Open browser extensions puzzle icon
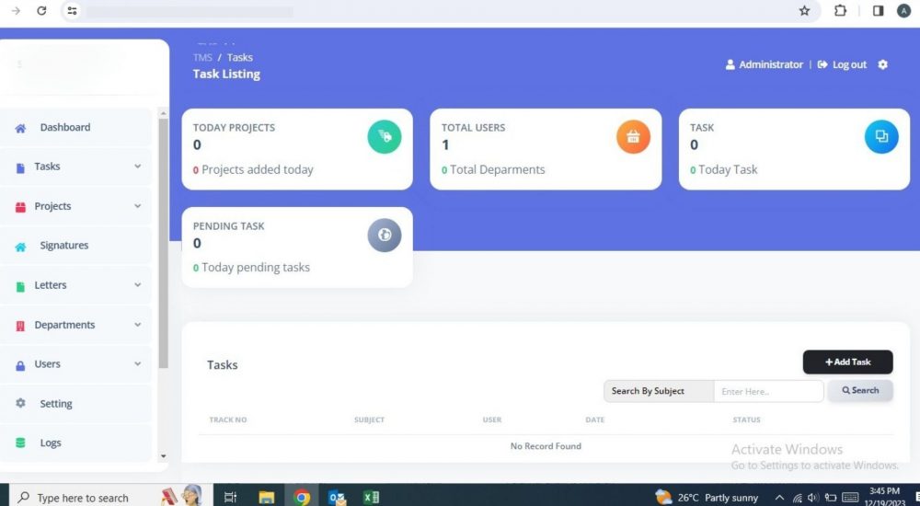The image size is (920, 506). [840, 11]
